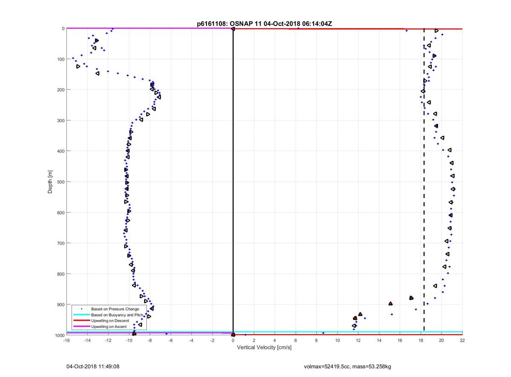Click the '600' tick on the depth axis
The image size is (511, 377).
(60, 213)
